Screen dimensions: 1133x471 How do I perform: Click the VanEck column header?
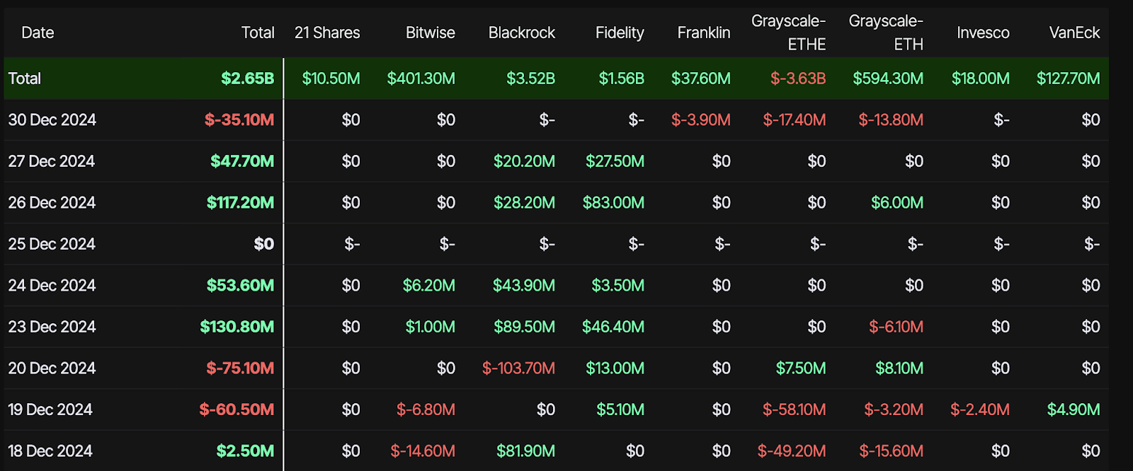coord(1074,33)
